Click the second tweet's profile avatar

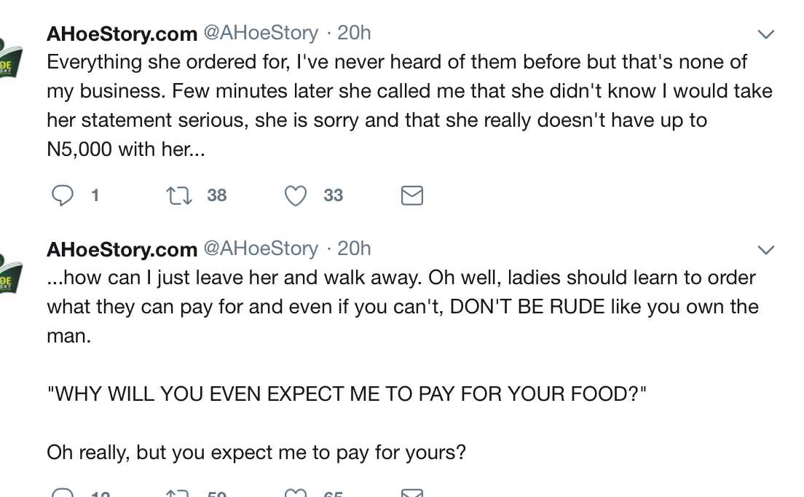10,275
